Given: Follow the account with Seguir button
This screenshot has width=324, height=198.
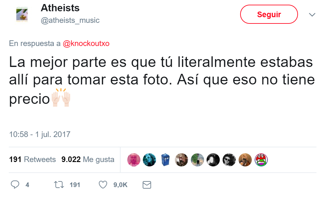Looking at the screenshot, I should click(x=269, y=14).
